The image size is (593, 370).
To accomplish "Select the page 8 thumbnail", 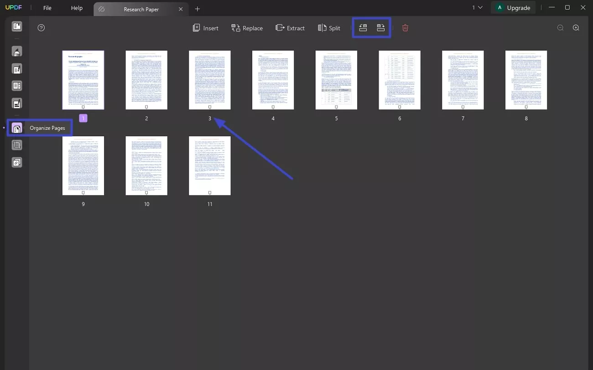I will point(526,80).
